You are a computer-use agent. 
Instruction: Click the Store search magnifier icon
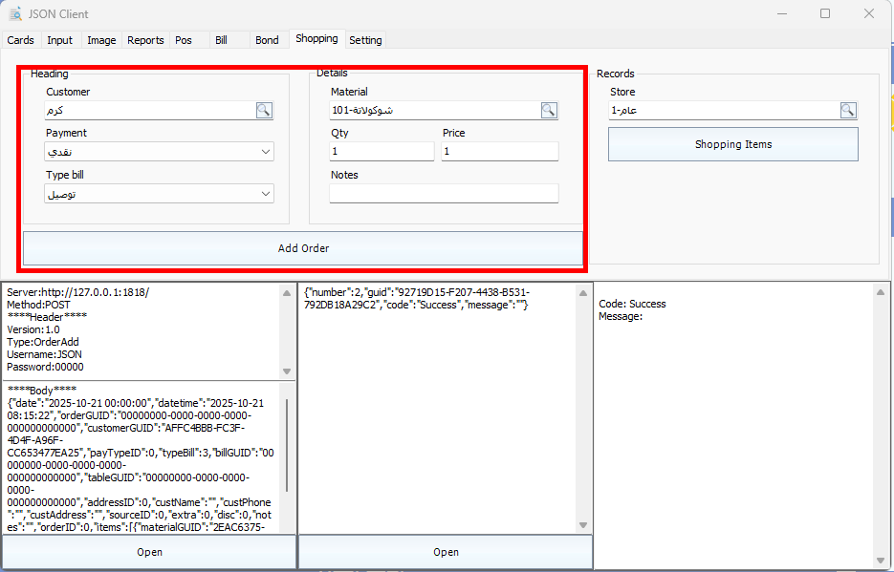point(848,111)
